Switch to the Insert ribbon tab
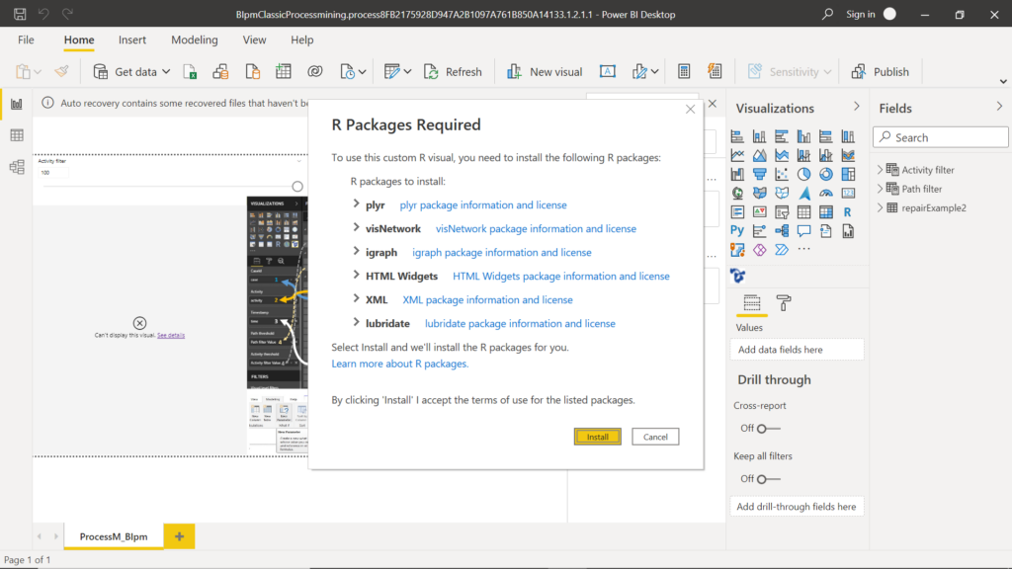 pyautogui.click(x=131, y=40)
